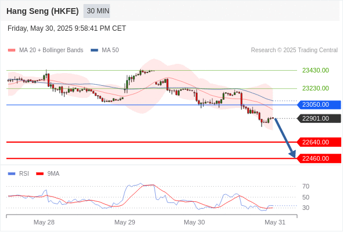The width and height of the screenshot is (343, 232).
Task: Click the May 28 date axis label
Action: point(44,222)
